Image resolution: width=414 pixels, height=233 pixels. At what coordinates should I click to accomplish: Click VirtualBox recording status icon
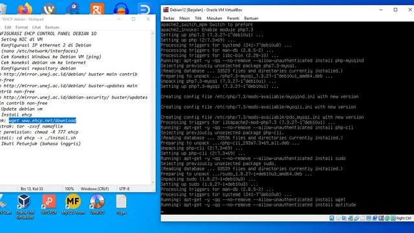pyautogui.click(x=375, y=218)
